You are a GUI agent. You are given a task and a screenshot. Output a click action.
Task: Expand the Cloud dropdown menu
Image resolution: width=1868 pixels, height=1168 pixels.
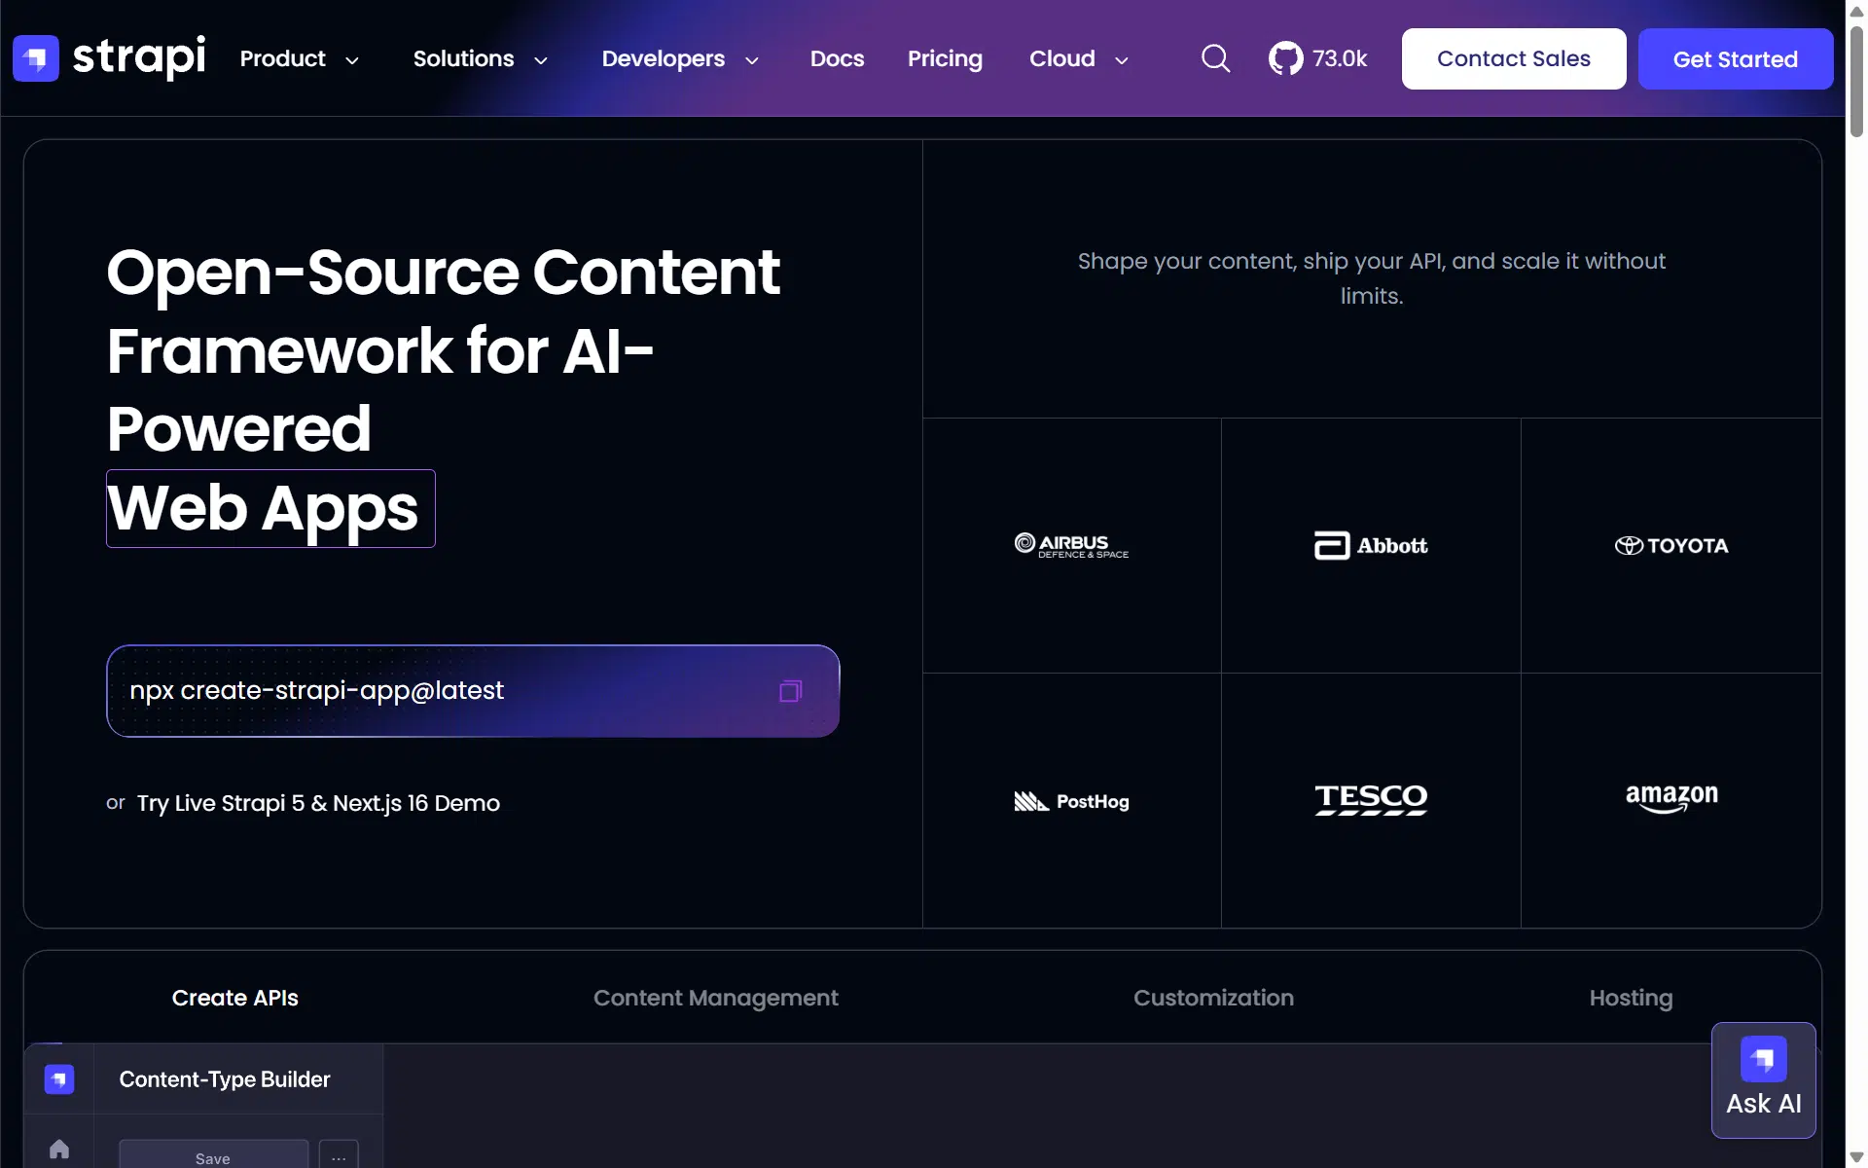point(1079,58)
